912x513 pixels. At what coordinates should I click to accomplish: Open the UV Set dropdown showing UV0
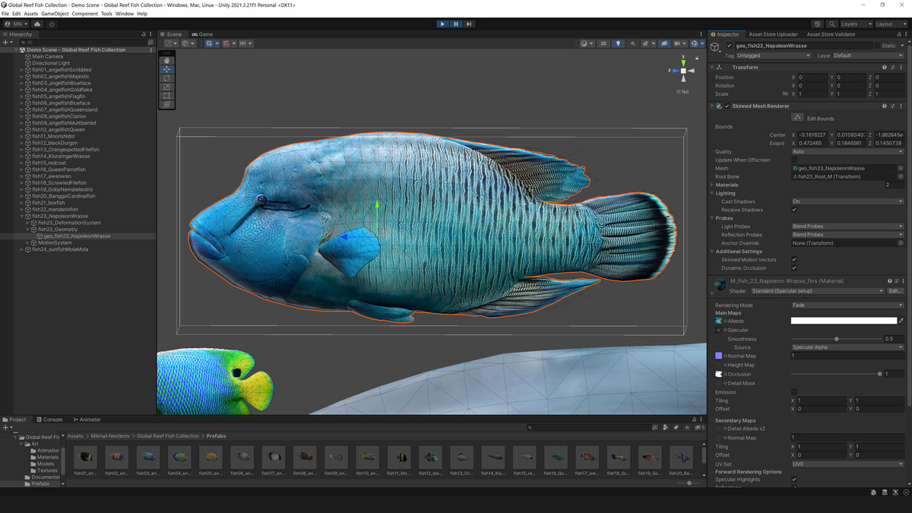[x=846, y=464]
